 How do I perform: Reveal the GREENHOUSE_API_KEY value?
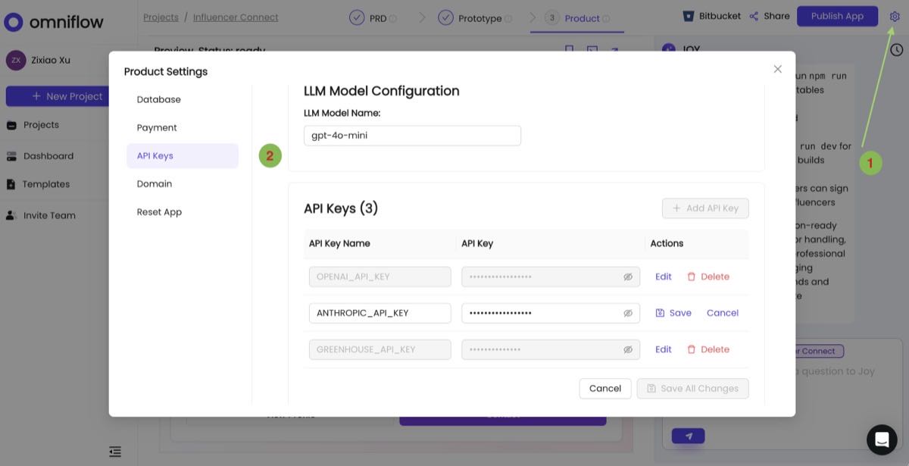(627, 349)
